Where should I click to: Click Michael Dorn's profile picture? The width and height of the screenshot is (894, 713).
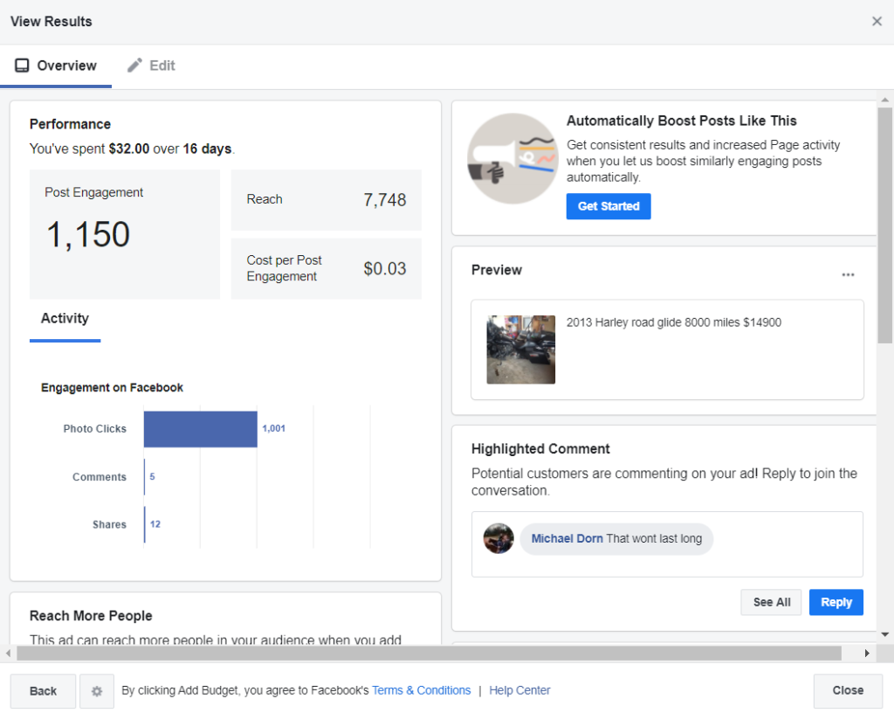coord(499,538)
